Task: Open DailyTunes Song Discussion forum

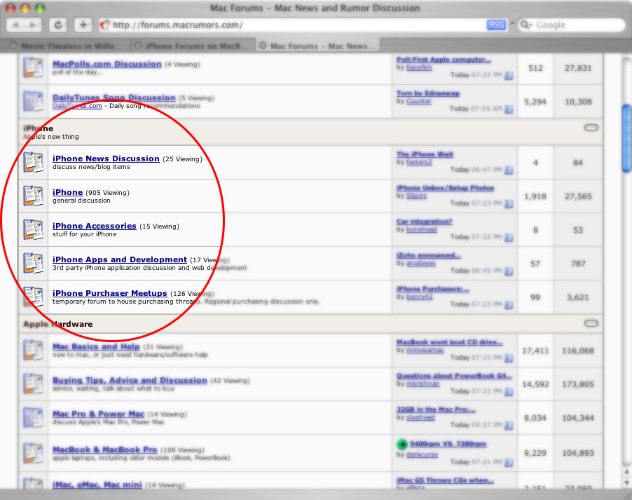Action: point(114,97)
